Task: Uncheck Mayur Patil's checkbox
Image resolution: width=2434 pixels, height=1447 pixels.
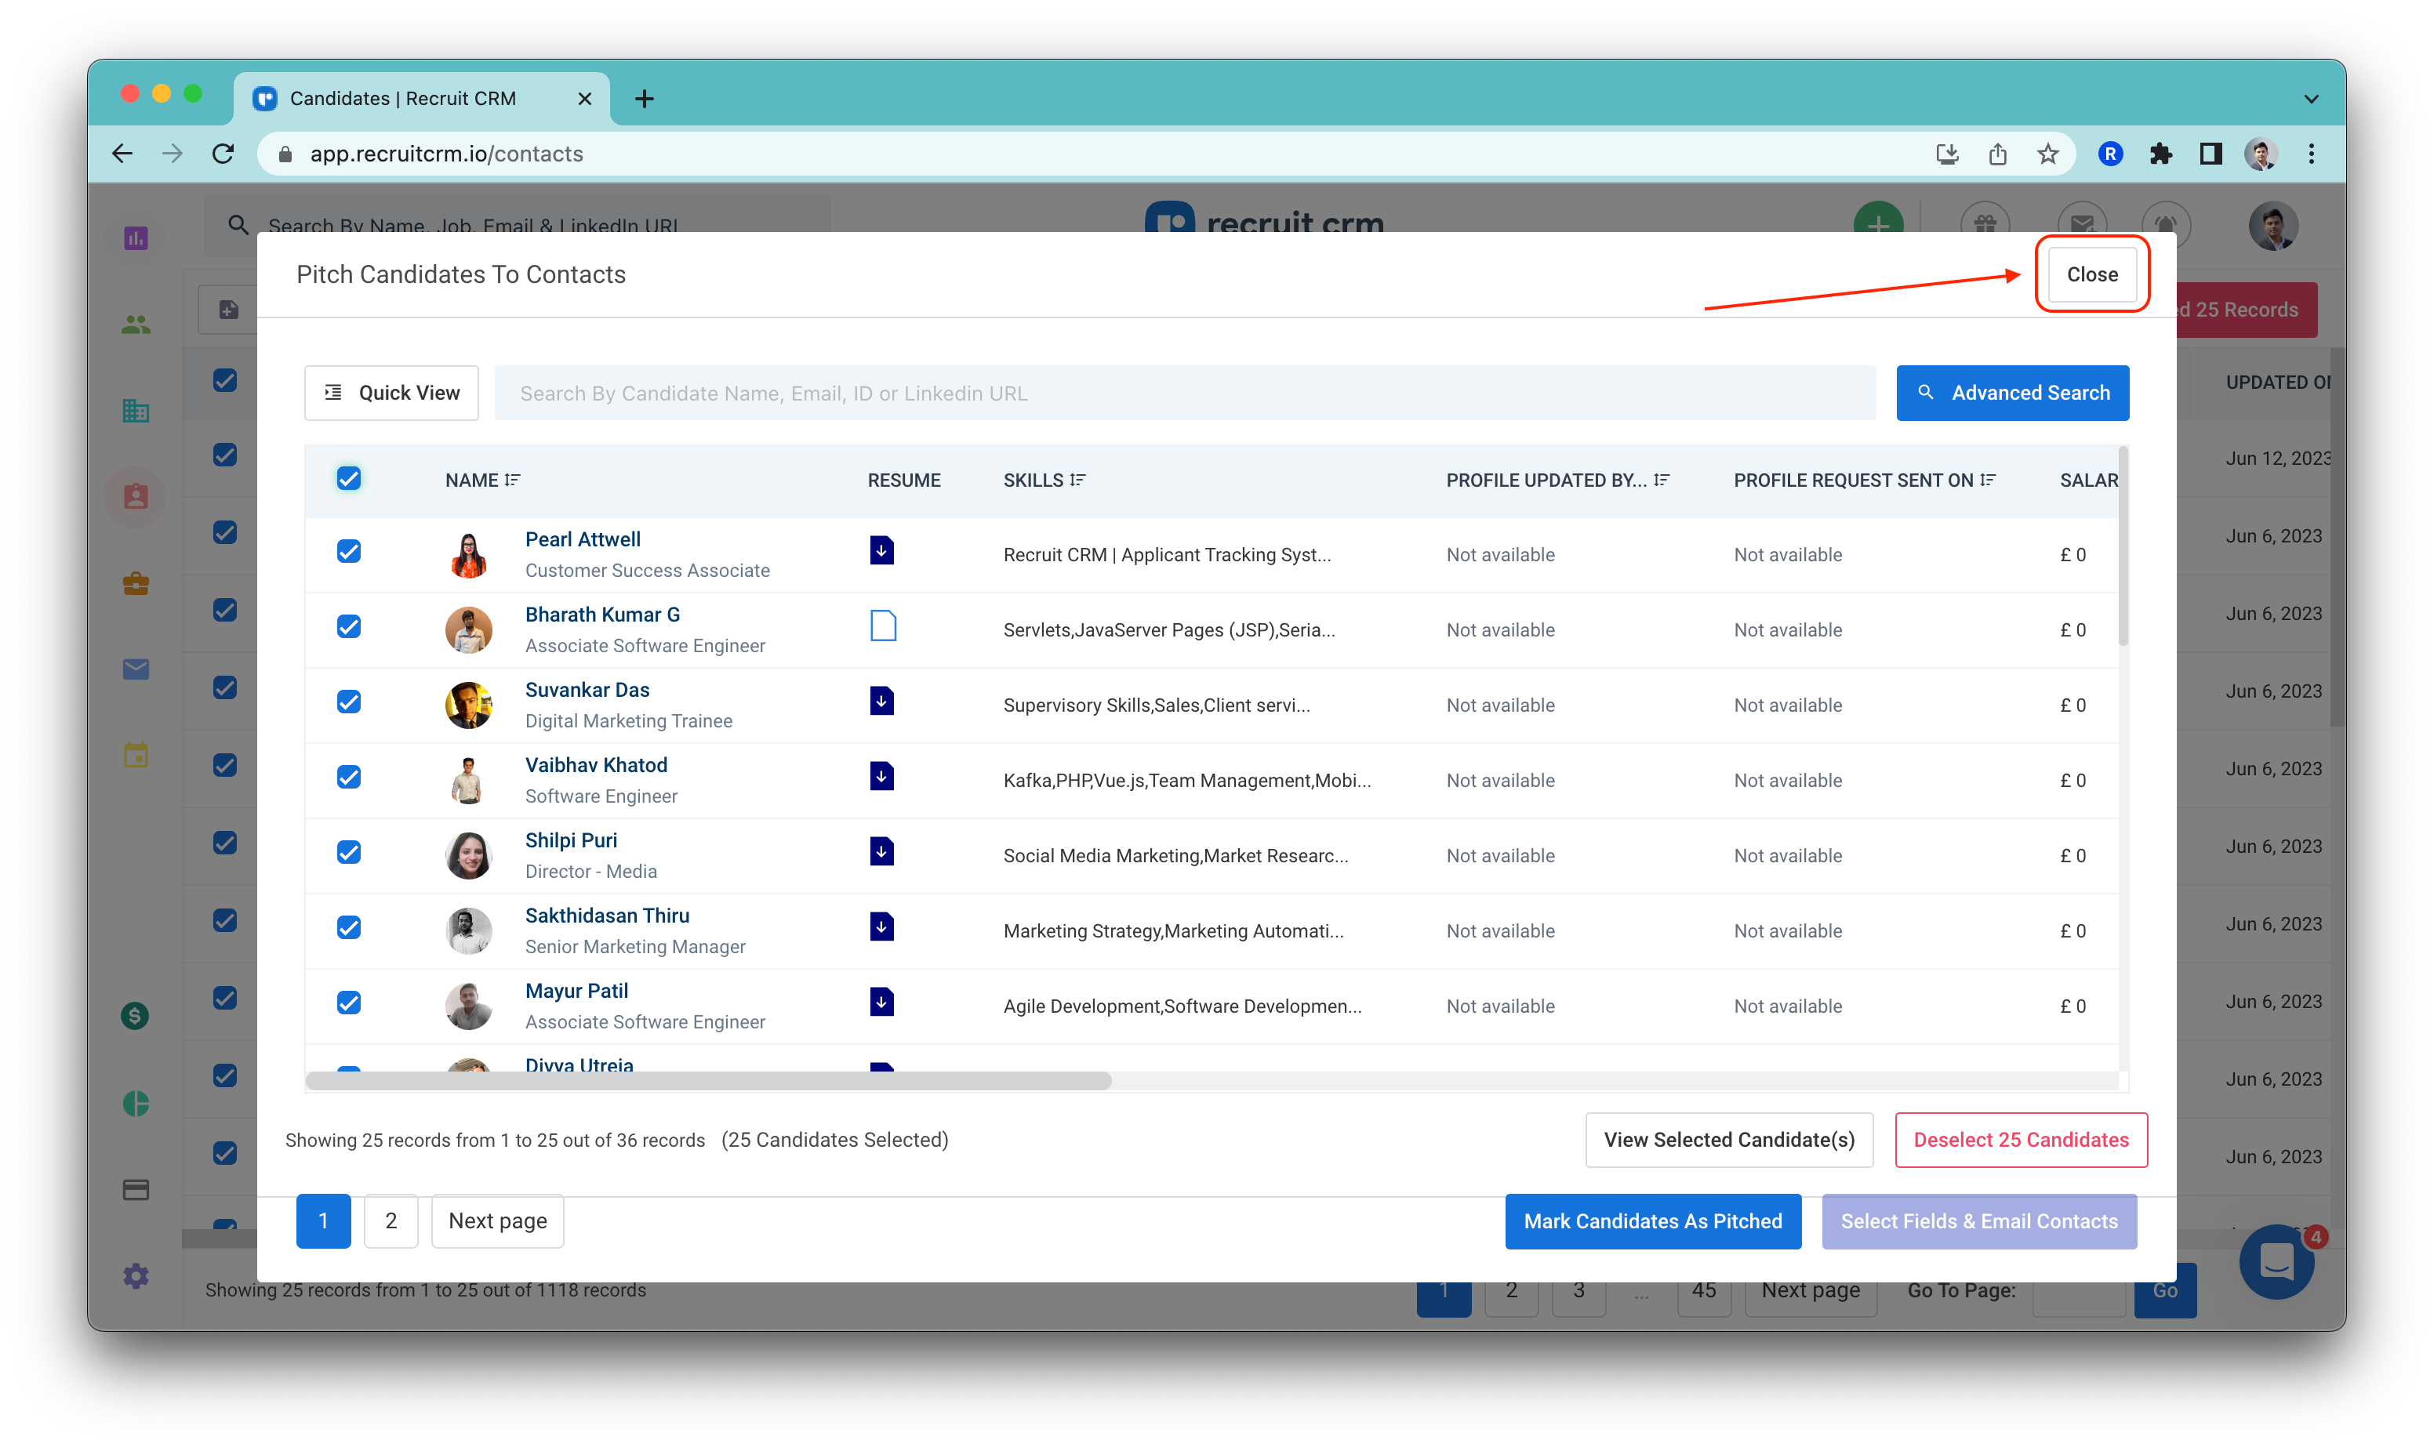Action: 348,1003
